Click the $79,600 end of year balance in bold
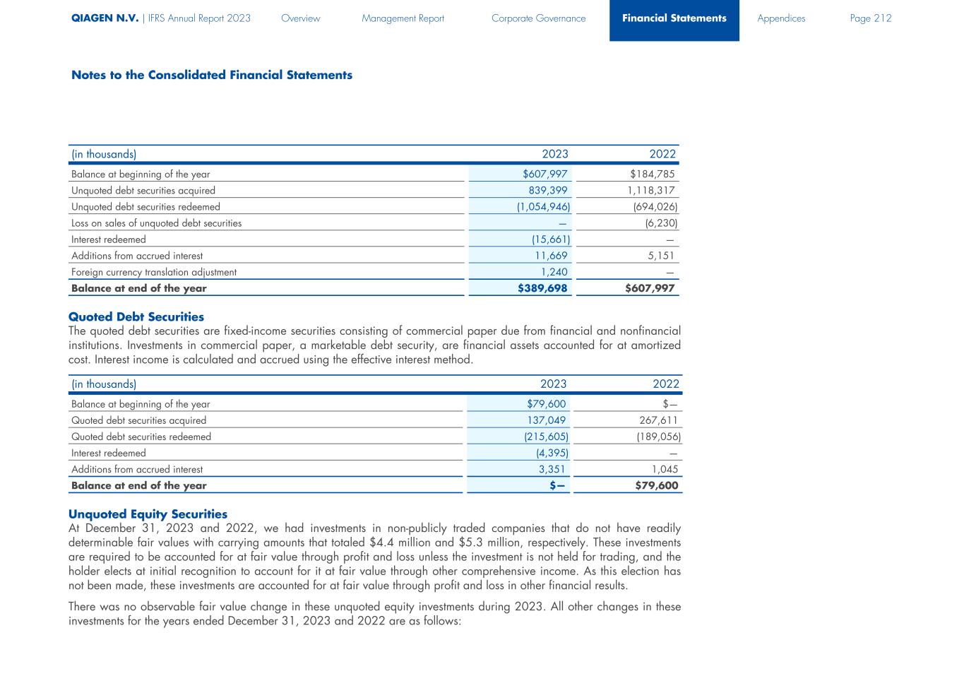The width and height of the screenshot is (964, 681). click(x=656, y=485)
